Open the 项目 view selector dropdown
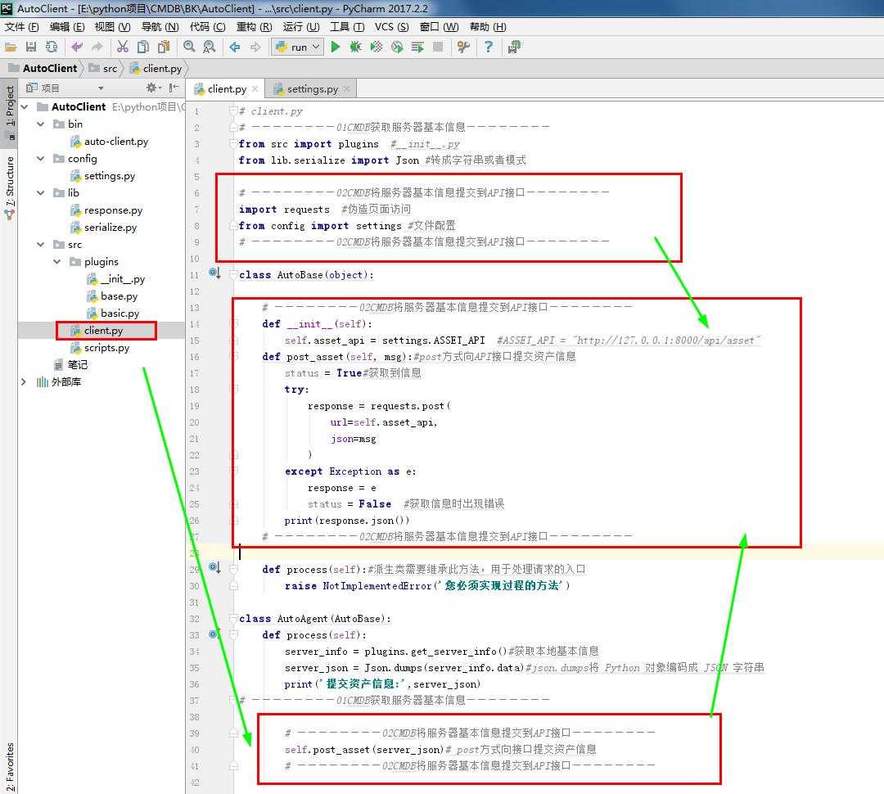This screenshot has width=884, height=794. pos(101,88)
